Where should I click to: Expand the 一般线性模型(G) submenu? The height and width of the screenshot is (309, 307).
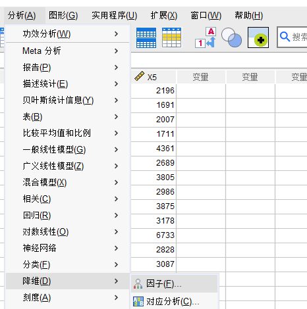(x=67, y=149)
